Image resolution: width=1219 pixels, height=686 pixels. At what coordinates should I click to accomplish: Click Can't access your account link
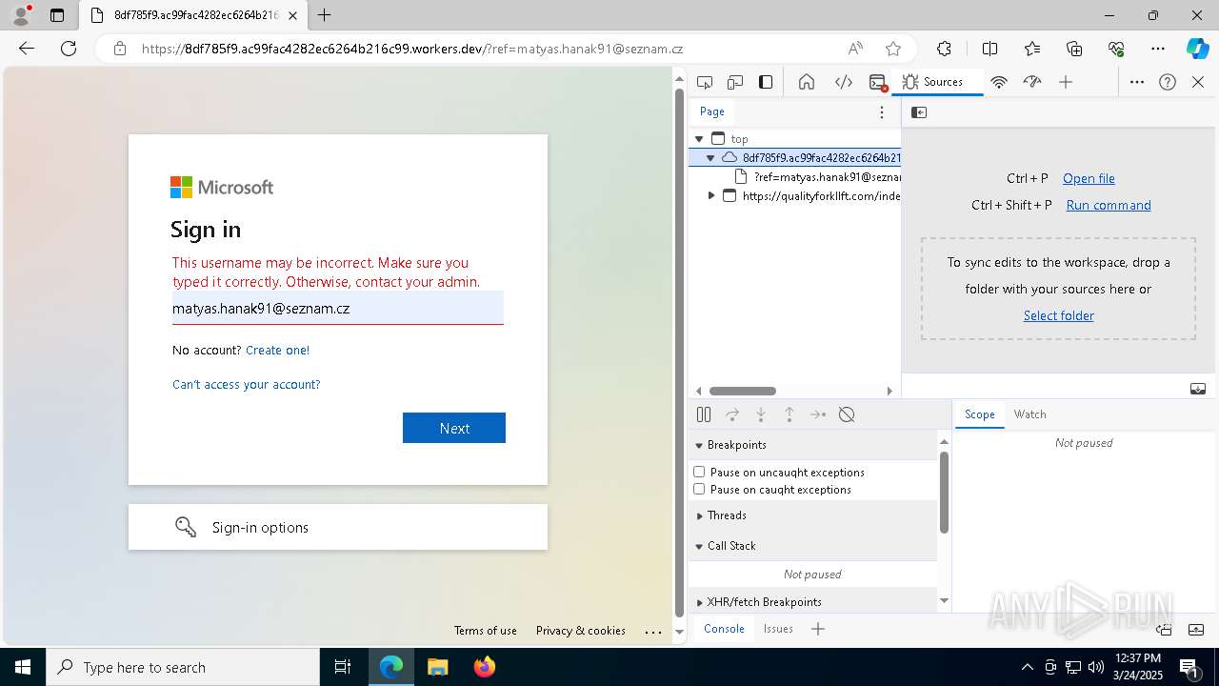pyautogui.click(x=247, y=385)
